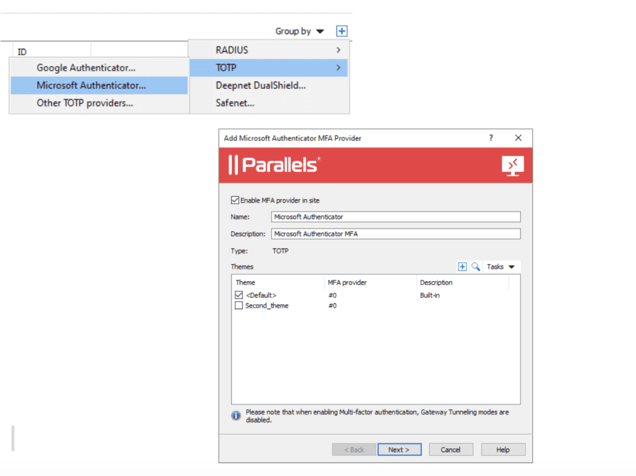Open theme search with the magnifier icon
Image resolution: width=636 pixels, height=476 pixels.
pos(475,266)
